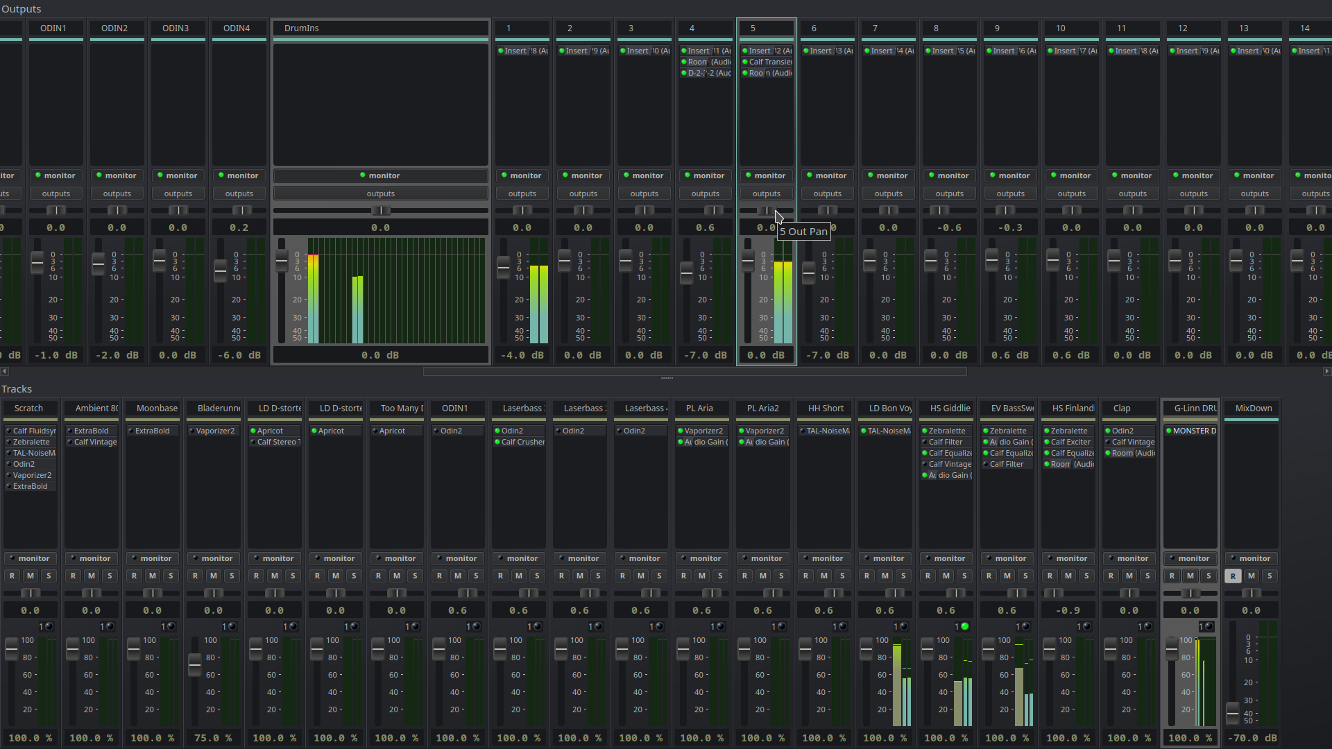Select the EV BassSw track strip header
1332x749 pixels.
(1007, 408)
